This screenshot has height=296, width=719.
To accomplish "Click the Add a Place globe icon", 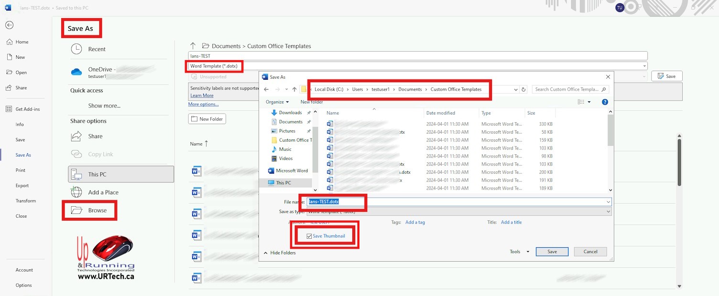I will click(x=76, y=192).
